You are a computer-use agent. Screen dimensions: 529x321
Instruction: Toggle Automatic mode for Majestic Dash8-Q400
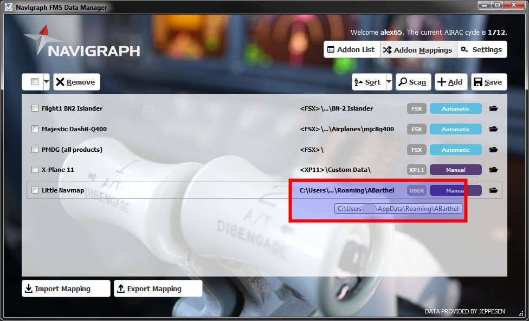click(x=455, y=129)
